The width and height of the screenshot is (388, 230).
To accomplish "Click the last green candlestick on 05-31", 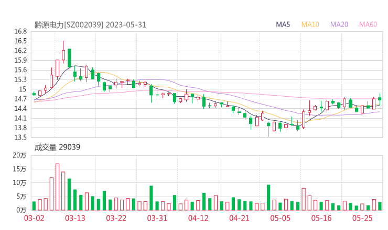I will pyautogui.click(x=380, y=99).
